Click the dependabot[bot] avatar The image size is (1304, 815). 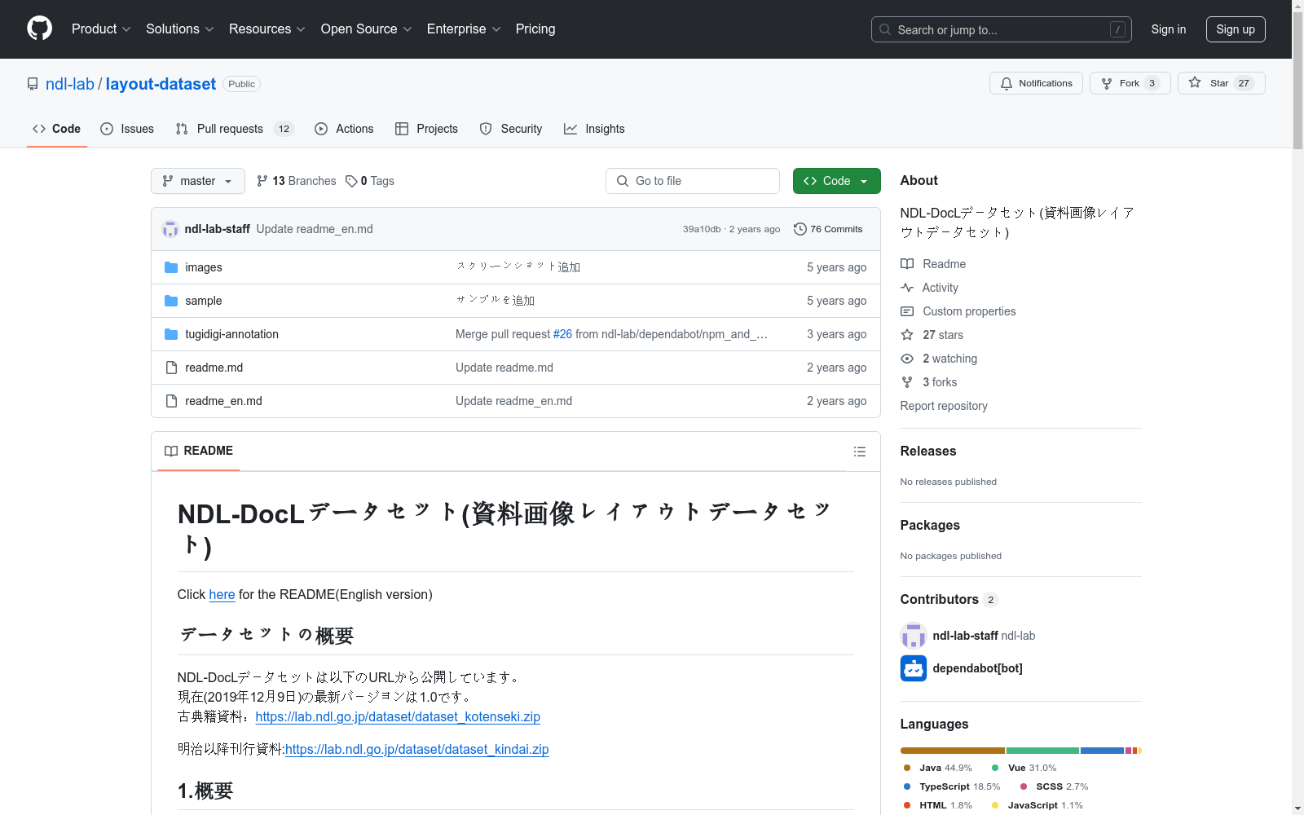(x=914, y=668)
